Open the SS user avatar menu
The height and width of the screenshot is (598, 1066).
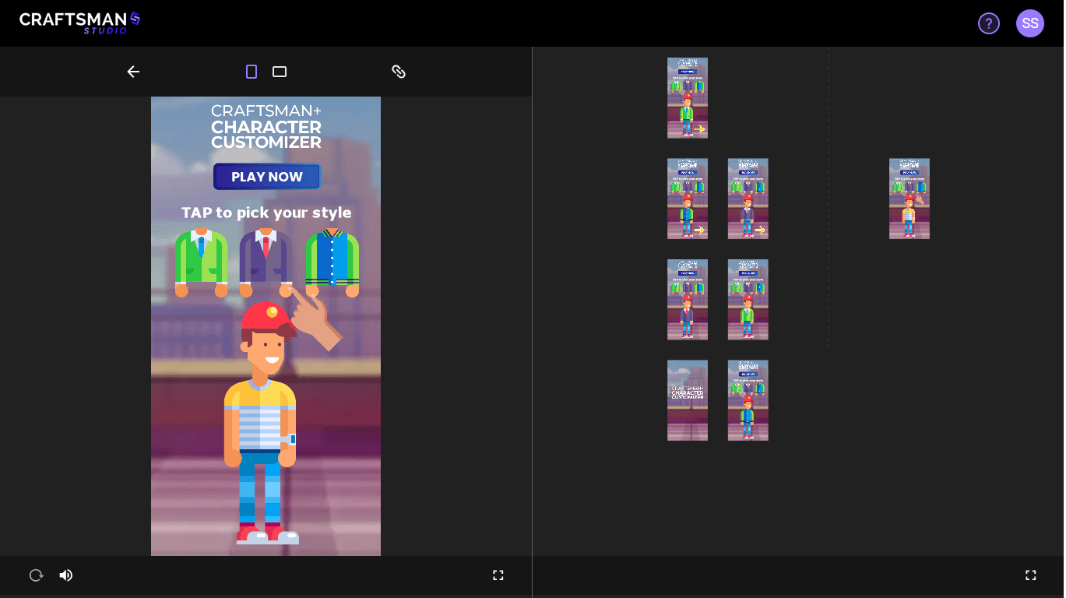click(x=1030, y=23)
